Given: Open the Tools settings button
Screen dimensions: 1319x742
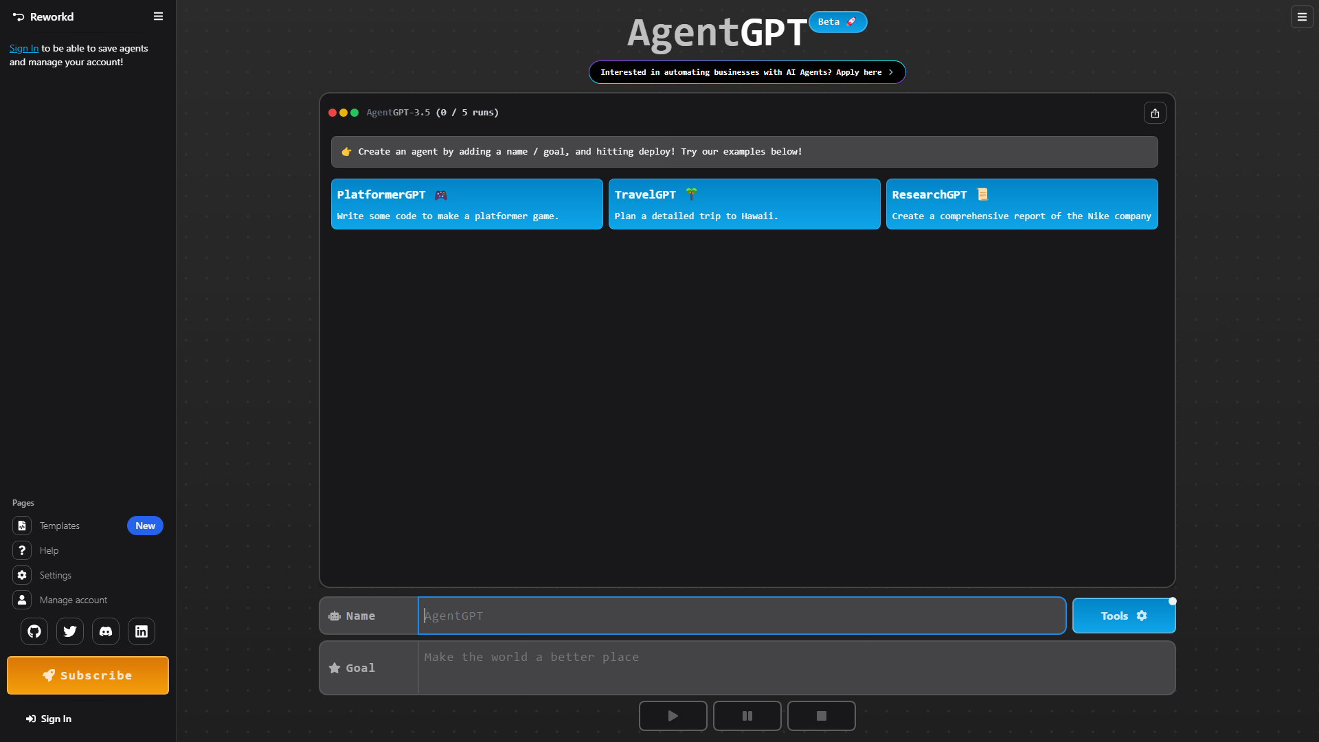Looking at the screenshot, I should 1124,616.
